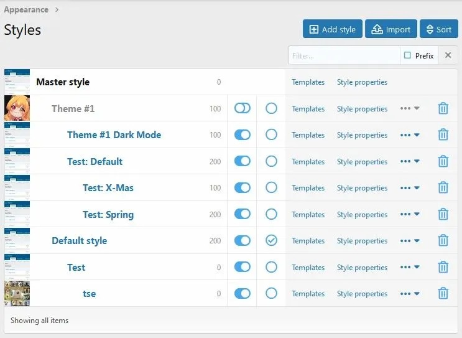This screenshot has width=462, height=338.
Task: Disable the Test: Spring style toggle
Action: point(242,215)
